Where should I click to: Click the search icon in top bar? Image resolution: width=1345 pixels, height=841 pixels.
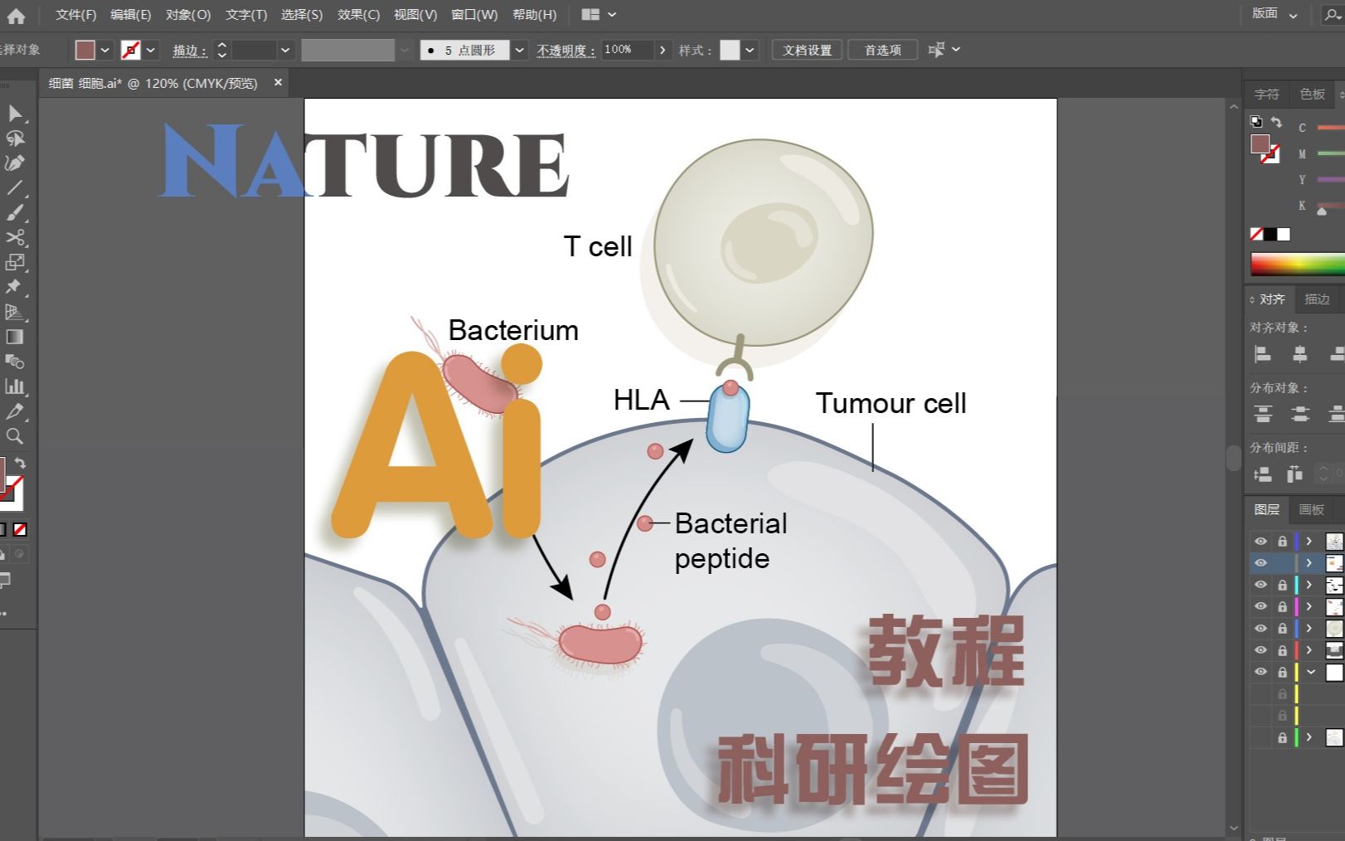pos(1333,15)
